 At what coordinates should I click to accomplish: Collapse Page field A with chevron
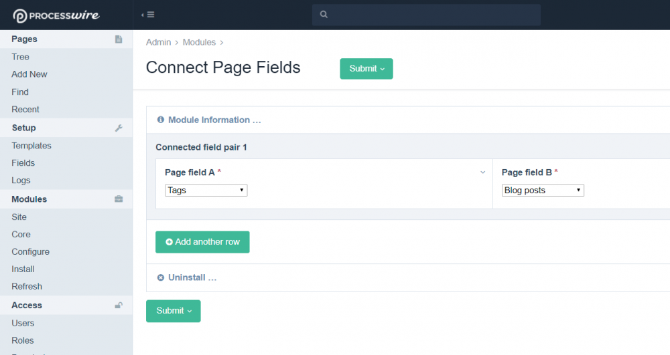(x=482, y=172)
